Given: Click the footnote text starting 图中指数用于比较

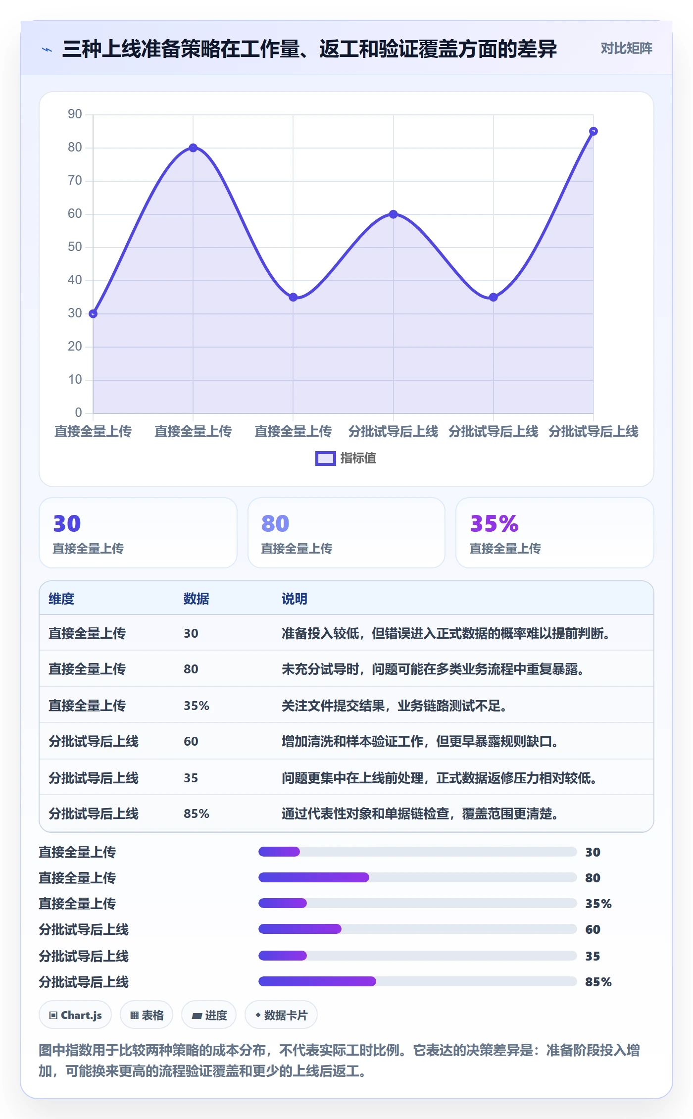Looking at the screenshot, I should [340, 1060].
